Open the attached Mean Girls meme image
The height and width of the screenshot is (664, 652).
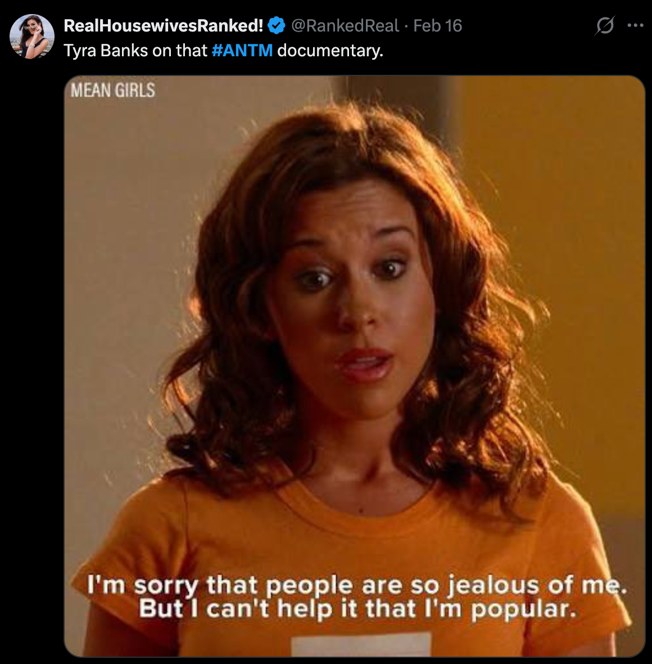(355, 366)
